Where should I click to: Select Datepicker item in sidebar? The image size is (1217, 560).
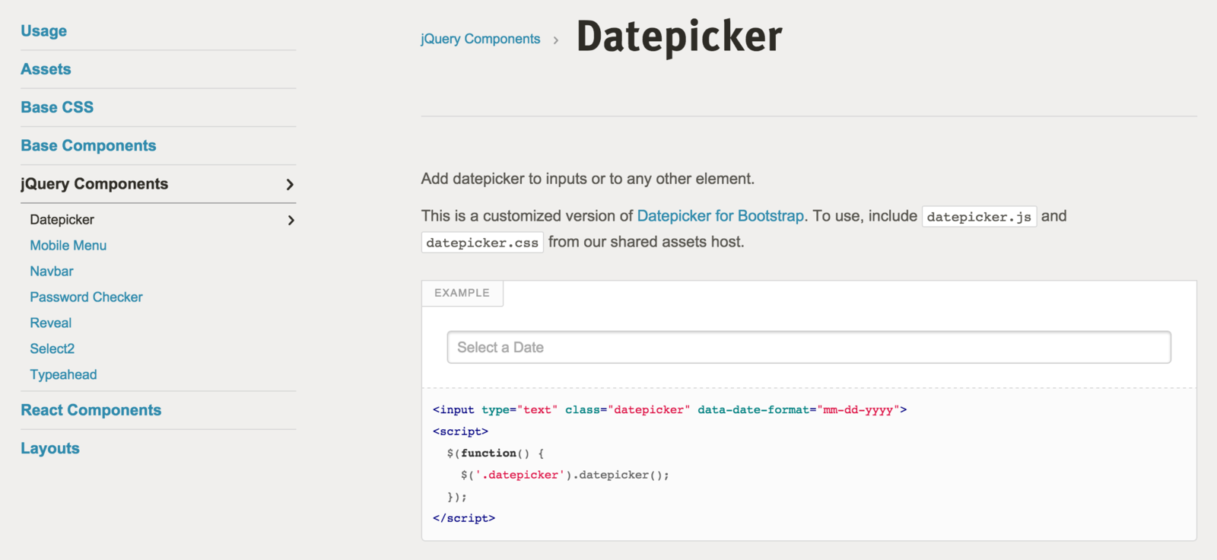click(x=62, y=220)
